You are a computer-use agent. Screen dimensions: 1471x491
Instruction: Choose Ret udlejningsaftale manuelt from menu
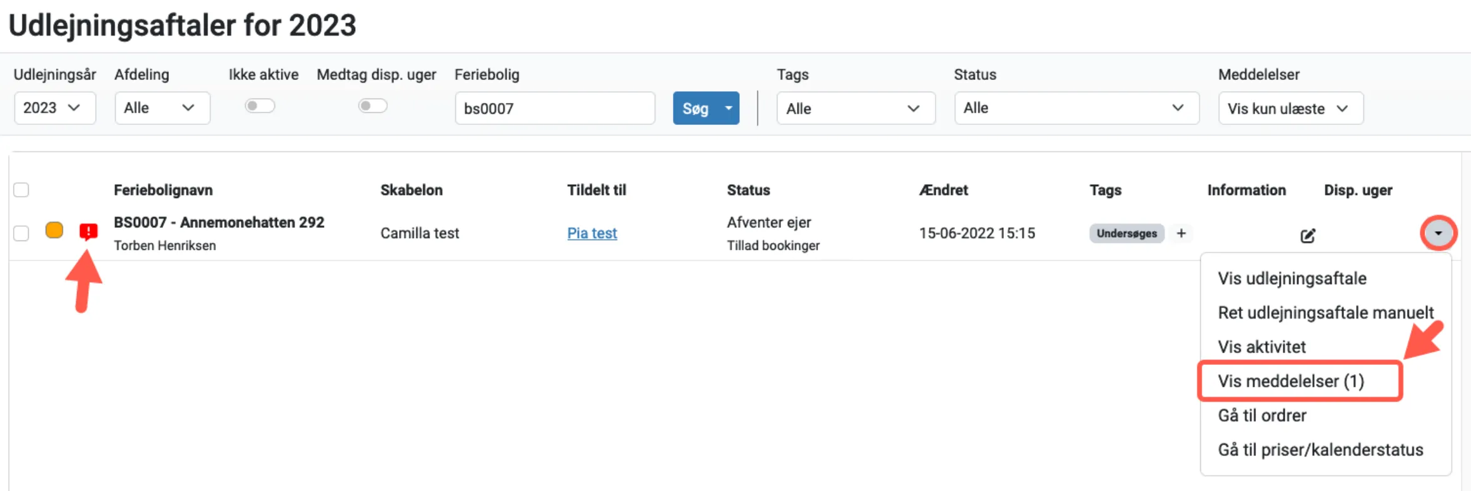[x=1325, y=312]
